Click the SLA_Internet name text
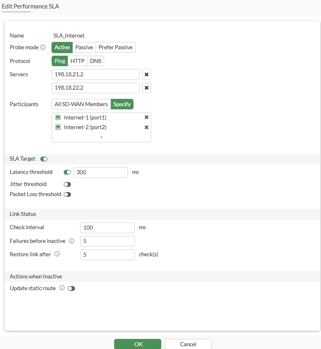The width and height of the screenshot is (321, 349). pyautogui.click(x=69, y=36)
